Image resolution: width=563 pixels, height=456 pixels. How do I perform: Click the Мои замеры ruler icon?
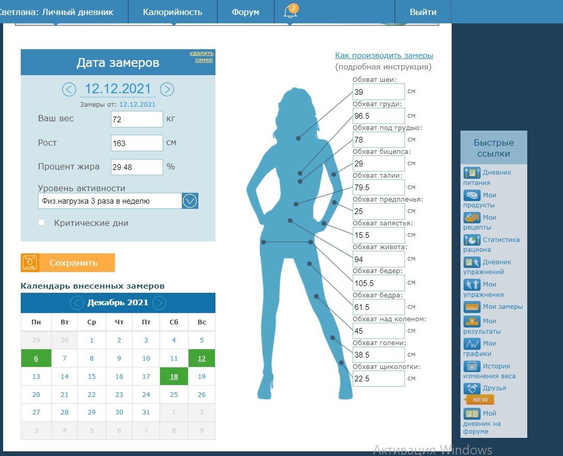coord(472,307)
